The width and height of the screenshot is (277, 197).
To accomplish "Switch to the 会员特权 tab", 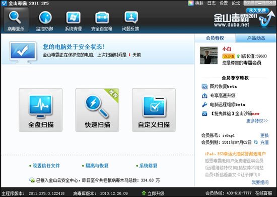I will (x=215, y=38).
